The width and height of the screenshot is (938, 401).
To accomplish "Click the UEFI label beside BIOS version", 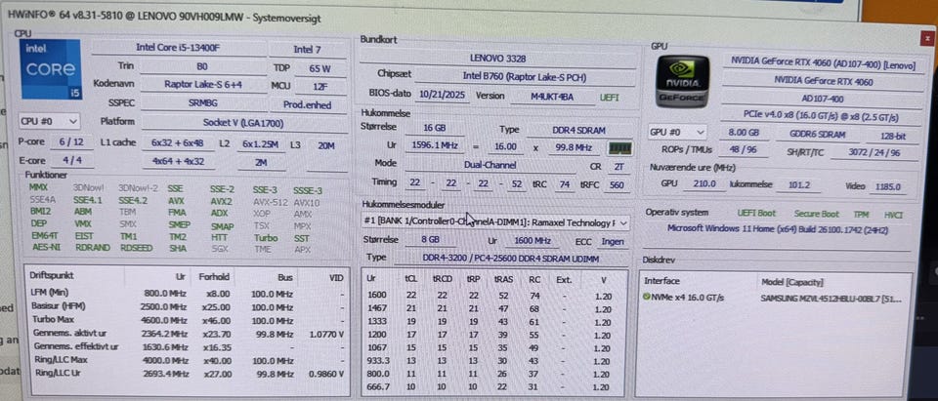I will tap(610, 97).
